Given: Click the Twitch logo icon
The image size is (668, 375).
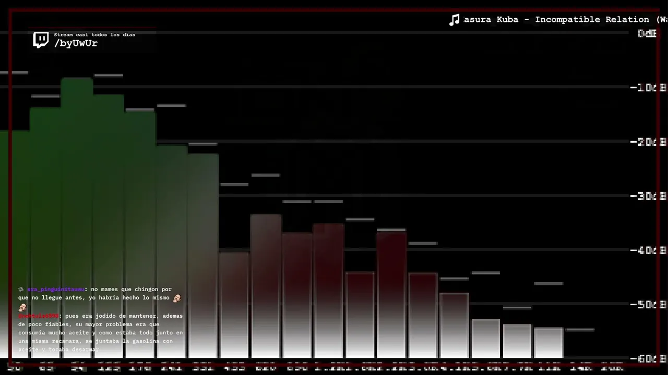Looking at the screenshot, I should [x=41, y=40].
